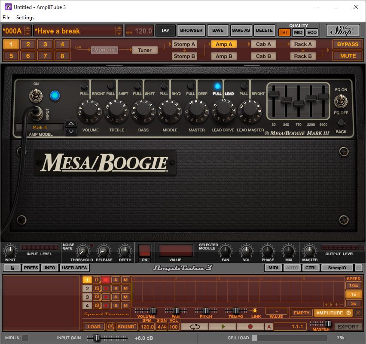Open the File menu
366x344 pixels.
coord(6,18)
